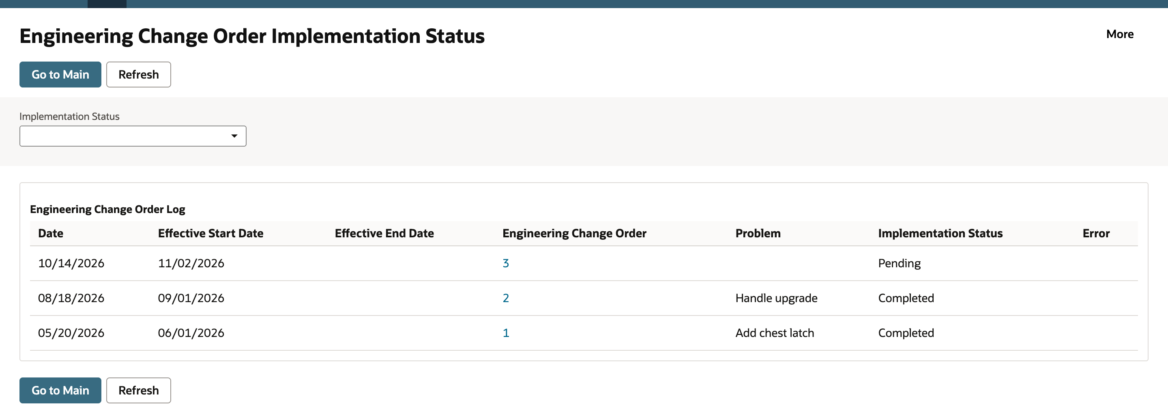Click the Implementation Status filter label
Image resolution: width=1168 pixels, height=405 pixels.
pos(69,116)
